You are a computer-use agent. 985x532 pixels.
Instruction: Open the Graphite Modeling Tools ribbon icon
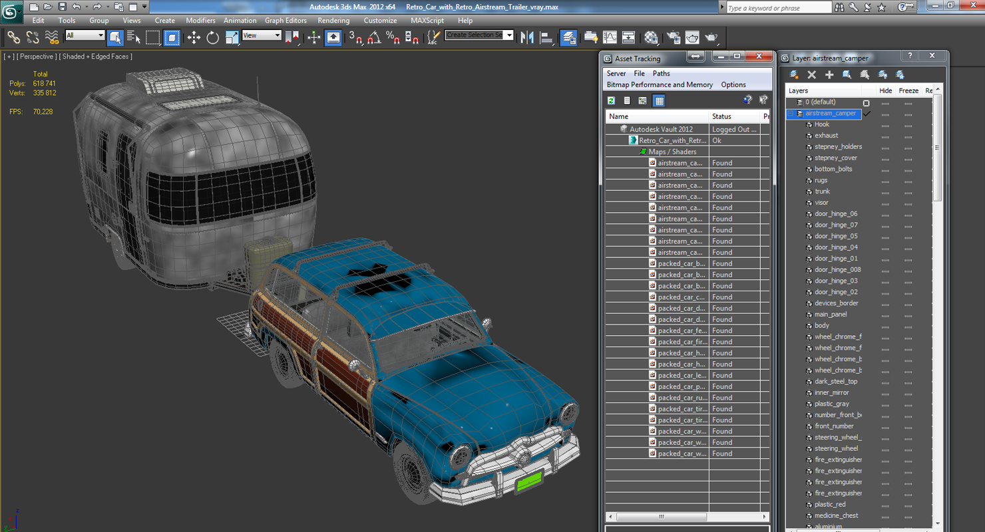click(x=591, y=38)
